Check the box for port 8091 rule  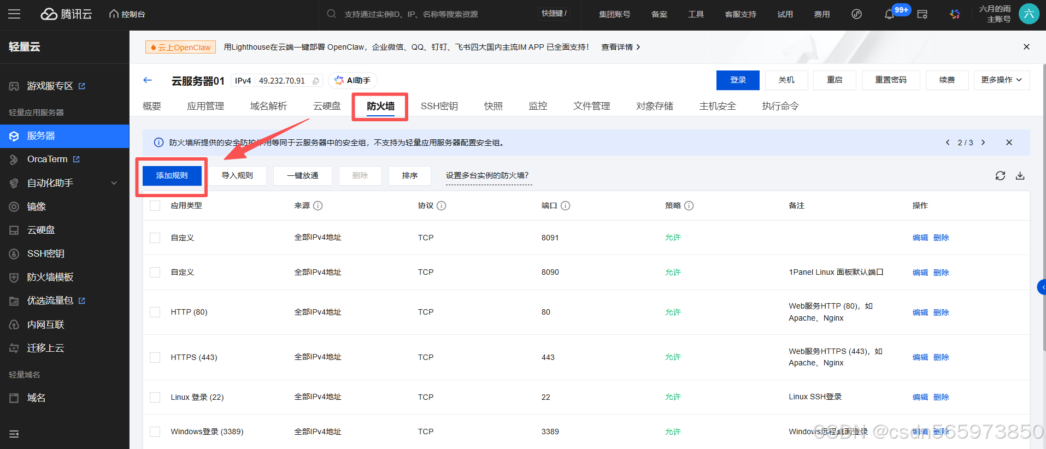[155, 238]
